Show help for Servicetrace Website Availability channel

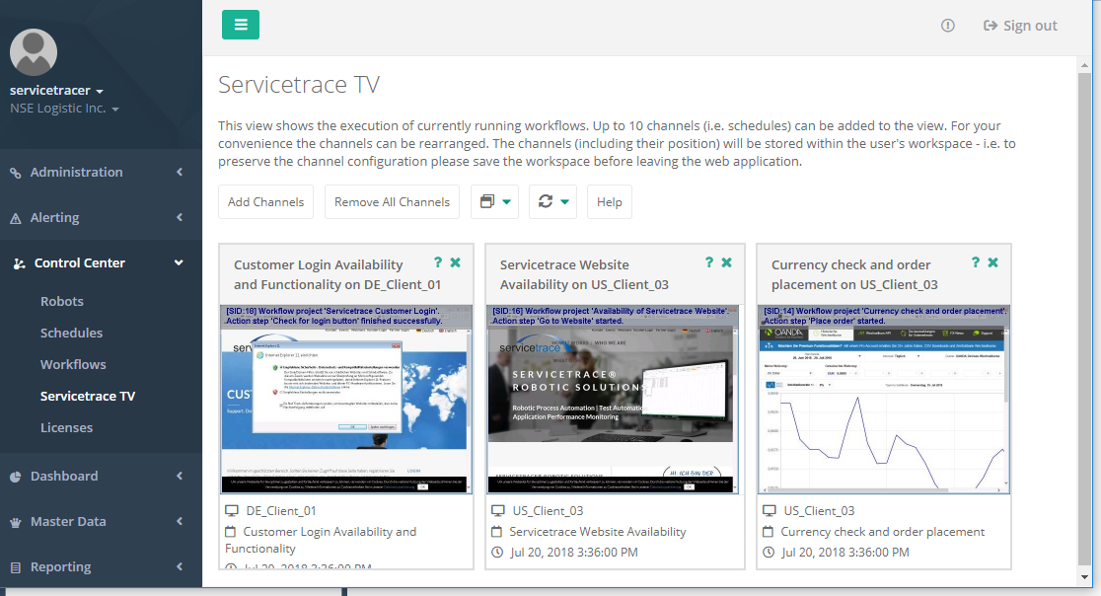709,261
